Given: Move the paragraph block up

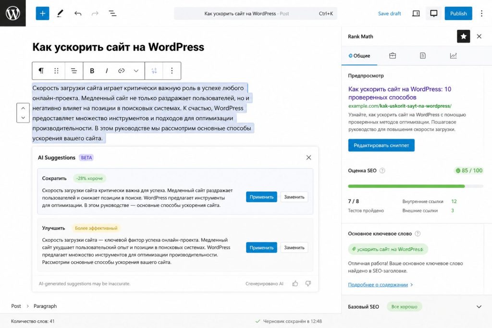Looking at the screenshot, I should 23,108.
